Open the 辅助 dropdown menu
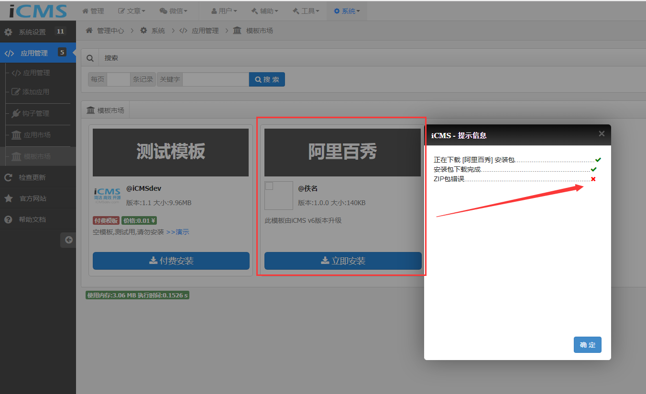 click(264, 11)
